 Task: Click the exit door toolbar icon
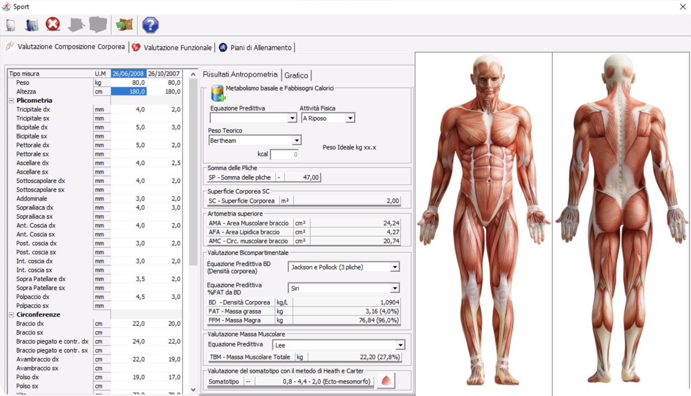pos(124,25)
